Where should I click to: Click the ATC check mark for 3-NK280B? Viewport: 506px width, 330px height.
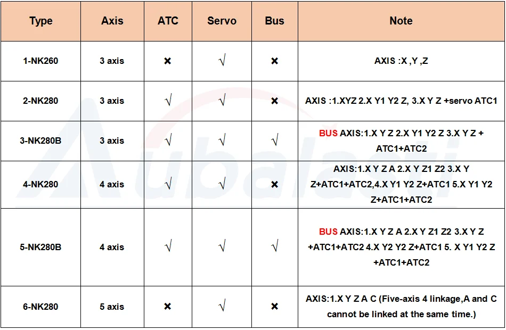[168, 141]
